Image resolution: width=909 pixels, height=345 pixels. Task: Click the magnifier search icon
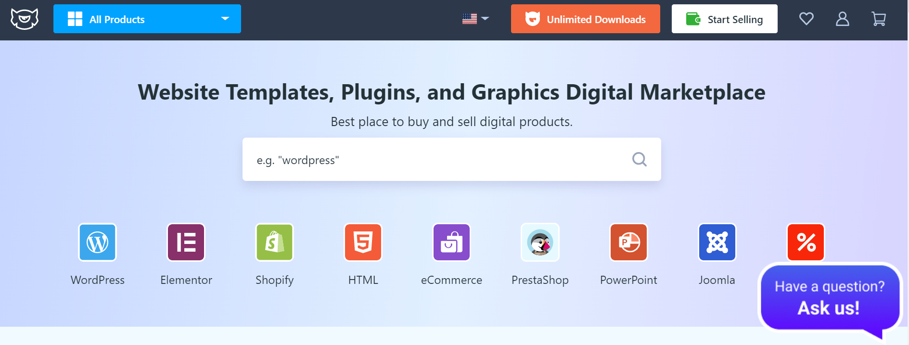click(x=639, y=159)
